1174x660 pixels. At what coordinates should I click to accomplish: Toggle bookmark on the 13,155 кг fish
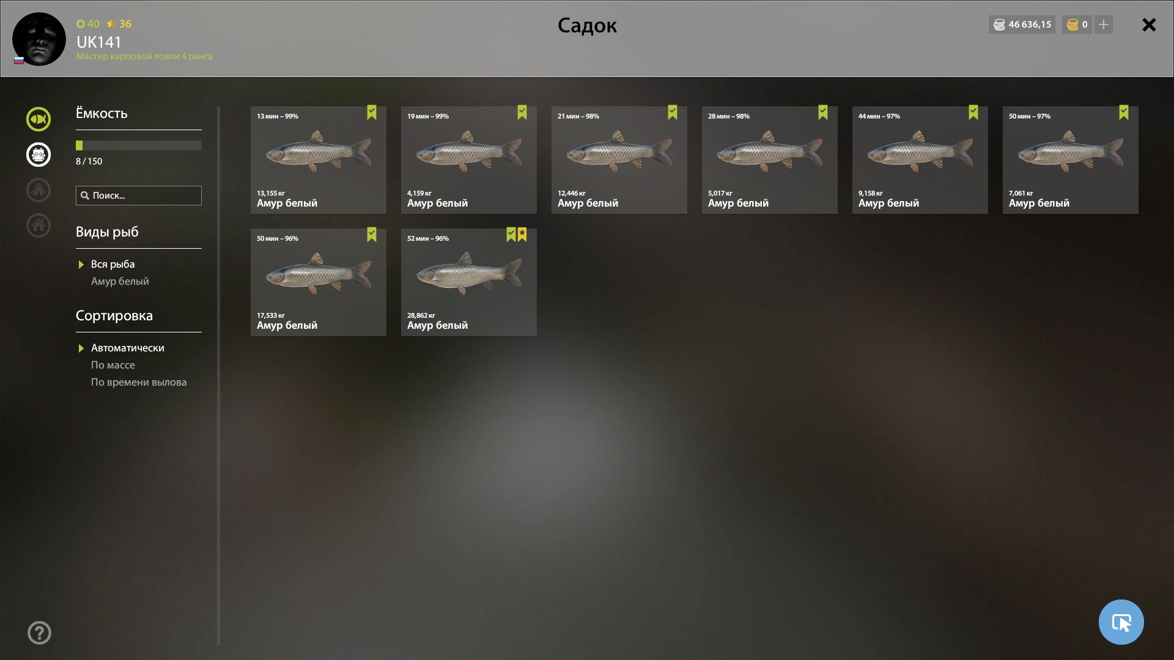pyautogui.click(x=372, y=112)
